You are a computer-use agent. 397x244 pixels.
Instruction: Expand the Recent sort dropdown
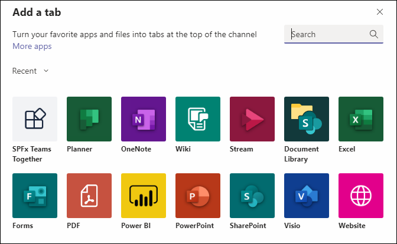click(x=30, y=71)
